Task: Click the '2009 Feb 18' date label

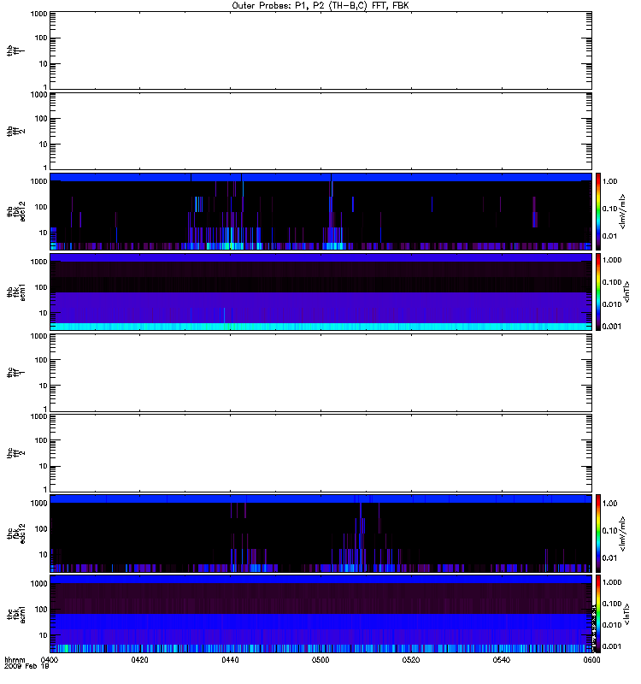Action: 26,666
